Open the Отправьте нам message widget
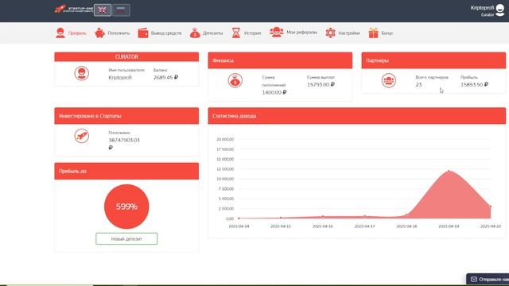Image resolution: width=509 pixels, height=286 pixels. point(488,279)
